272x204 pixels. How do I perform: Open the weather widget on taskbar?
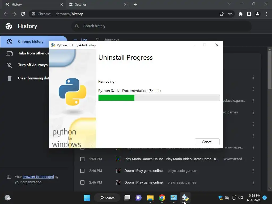(x=7, y=198)
